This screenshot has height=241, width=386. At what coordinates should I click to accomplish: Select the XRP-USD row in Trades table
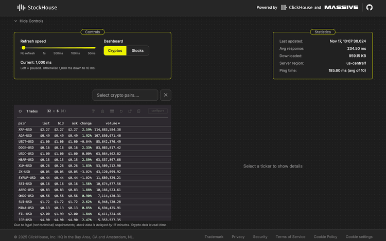[26, 129]
